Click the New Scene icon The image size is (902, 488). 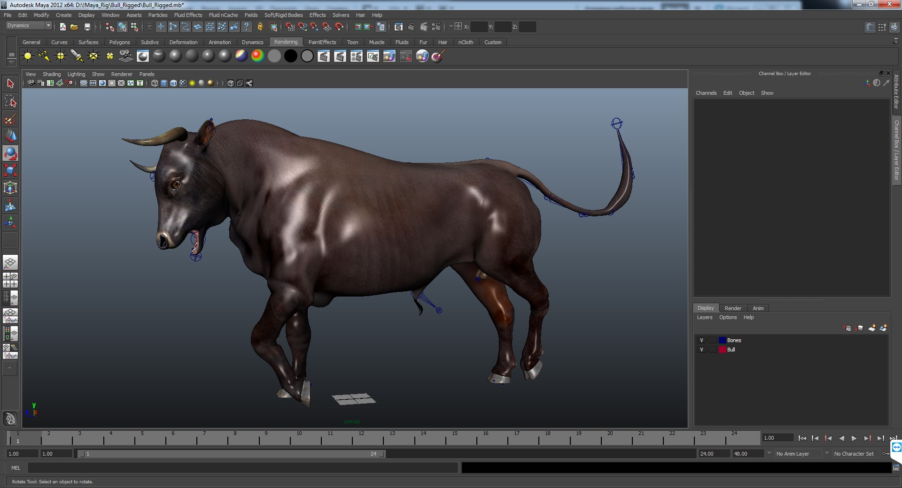[62, 27]
